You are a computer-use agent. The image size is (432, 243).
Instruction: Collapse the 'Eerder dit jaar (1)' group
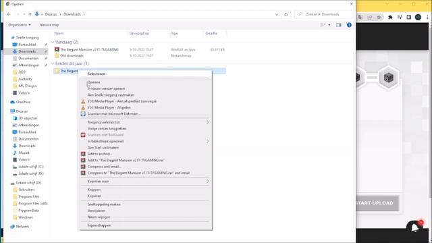coord(53,63)
